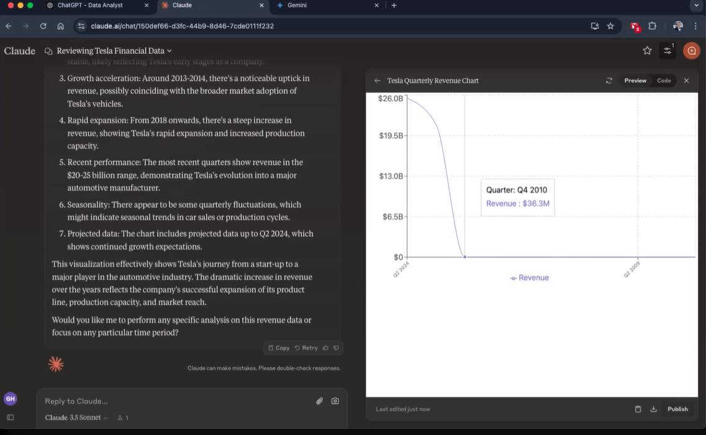Expand the browser tab search dropdown
This screenshot has height=435, width=706.
coord(696,6)
